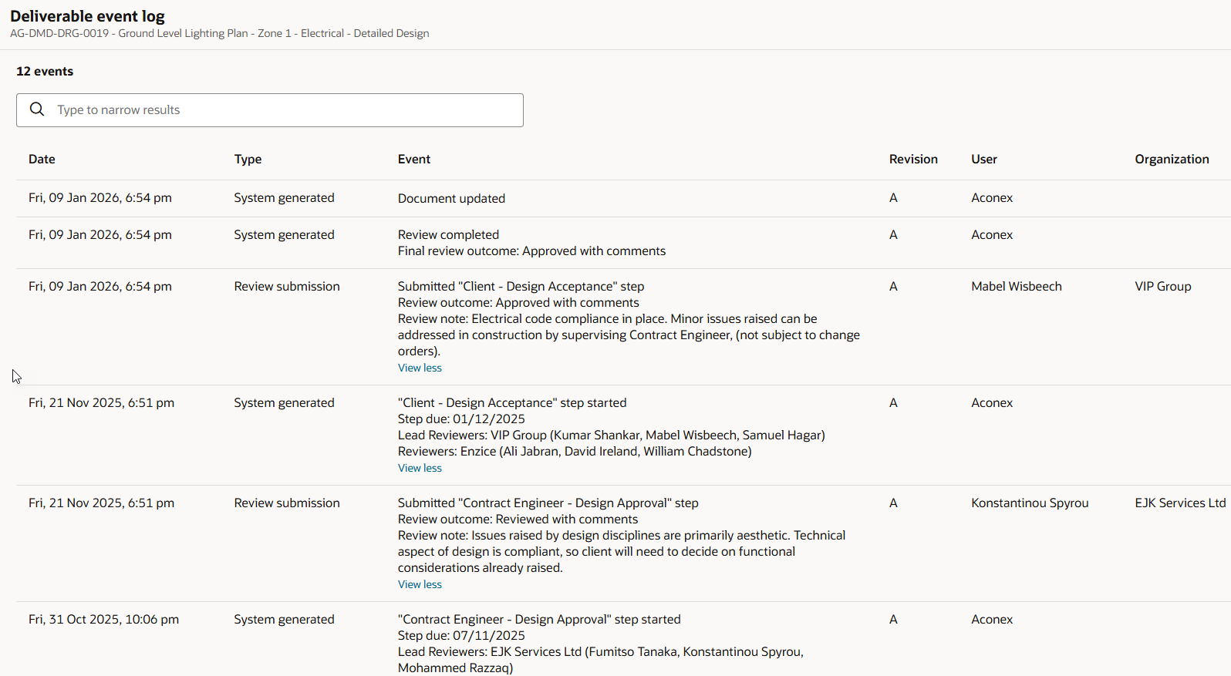The height and width of the screenshot is (676, 1231).
Task: Select the Organization column header
Action: point(1172,159)
